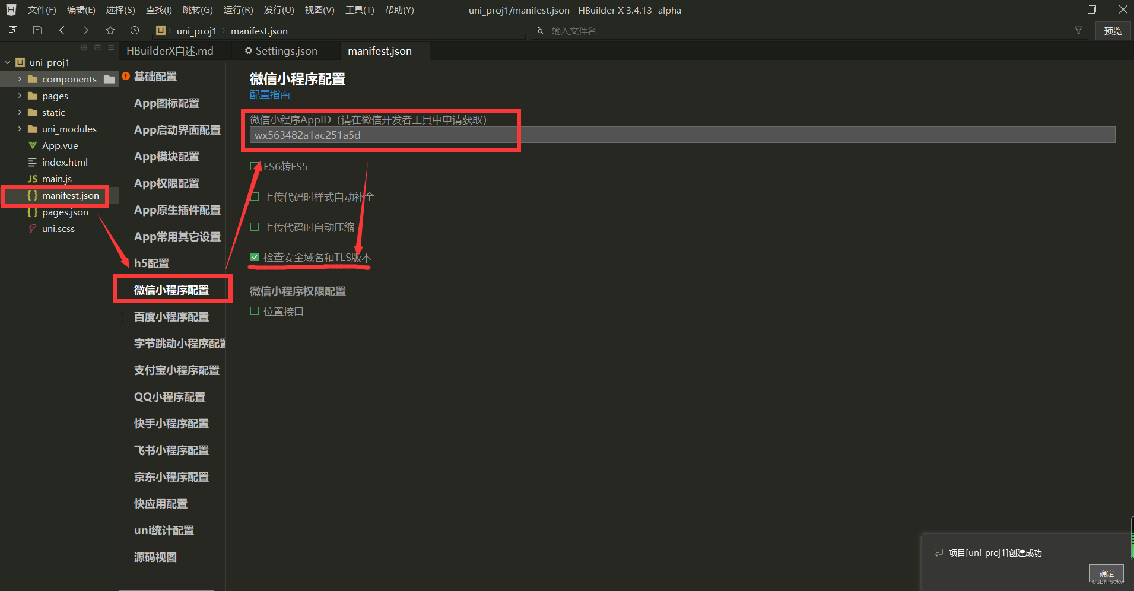
Task: Click the 预览 preview button
Action: pos(1113,31)
